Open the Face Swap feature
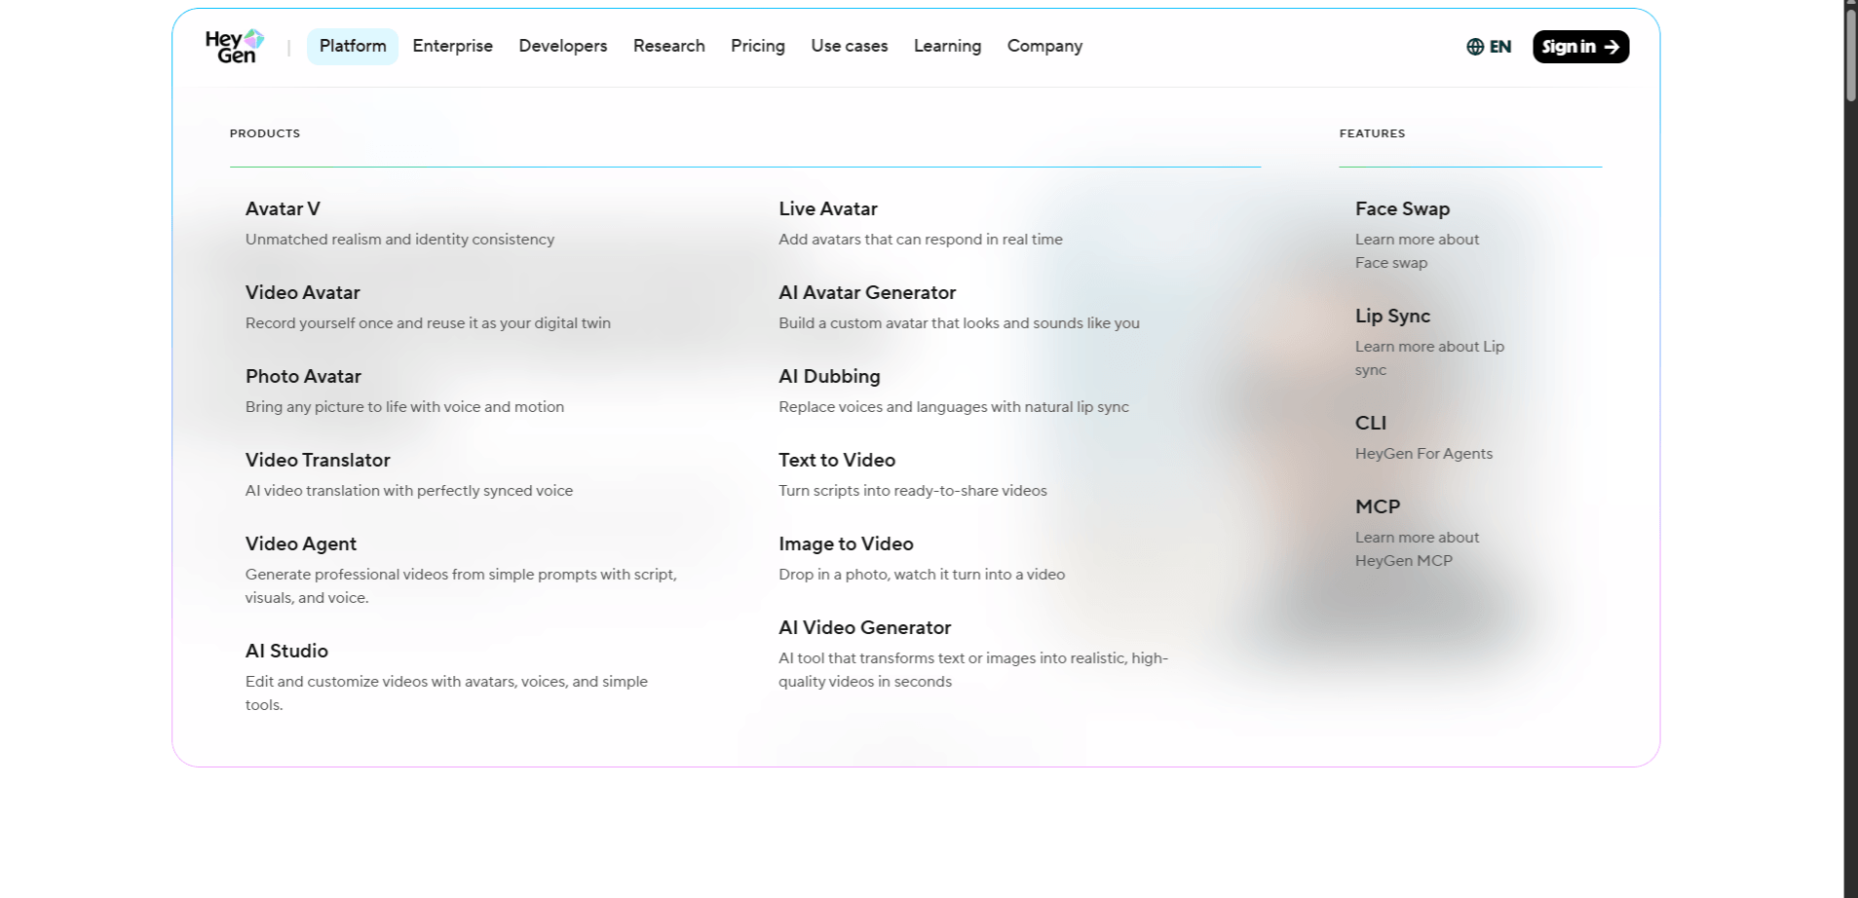The height and width of the screenshot is (898, 1858). pos(1402,208)
